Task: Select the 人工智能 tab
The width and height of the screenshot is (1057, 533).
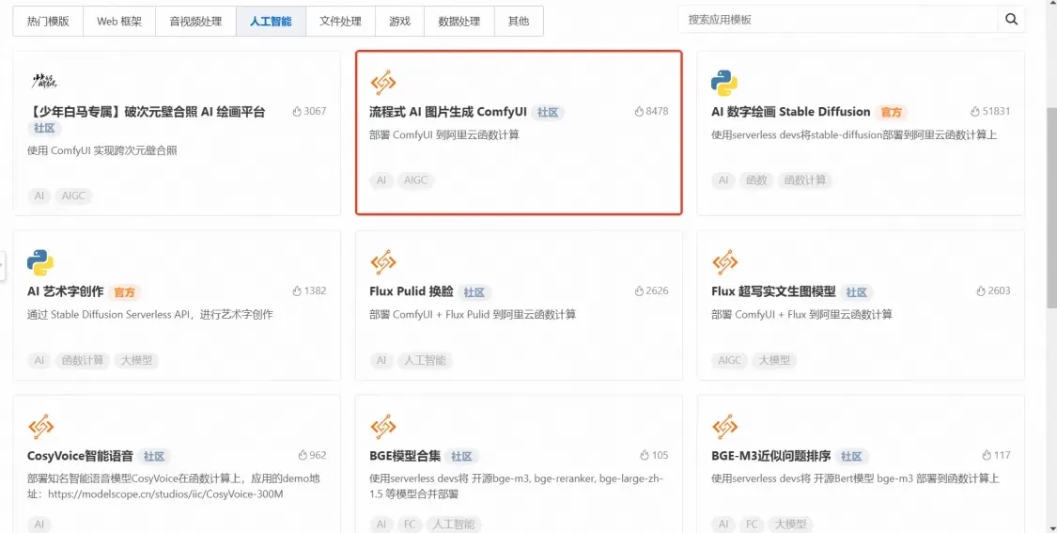Action: click(271, 21)
